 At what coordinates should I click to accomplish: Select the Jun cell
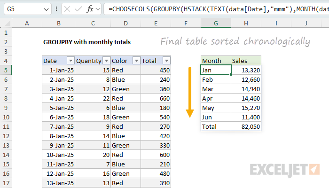[x=216, y=117]
